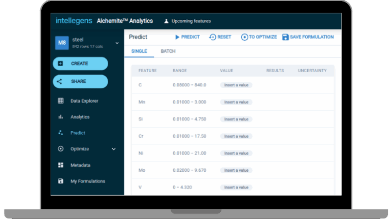Viewport: 391px width, 219px height.
Task: Click the Analytics bar chart icon
Action: 61,117
